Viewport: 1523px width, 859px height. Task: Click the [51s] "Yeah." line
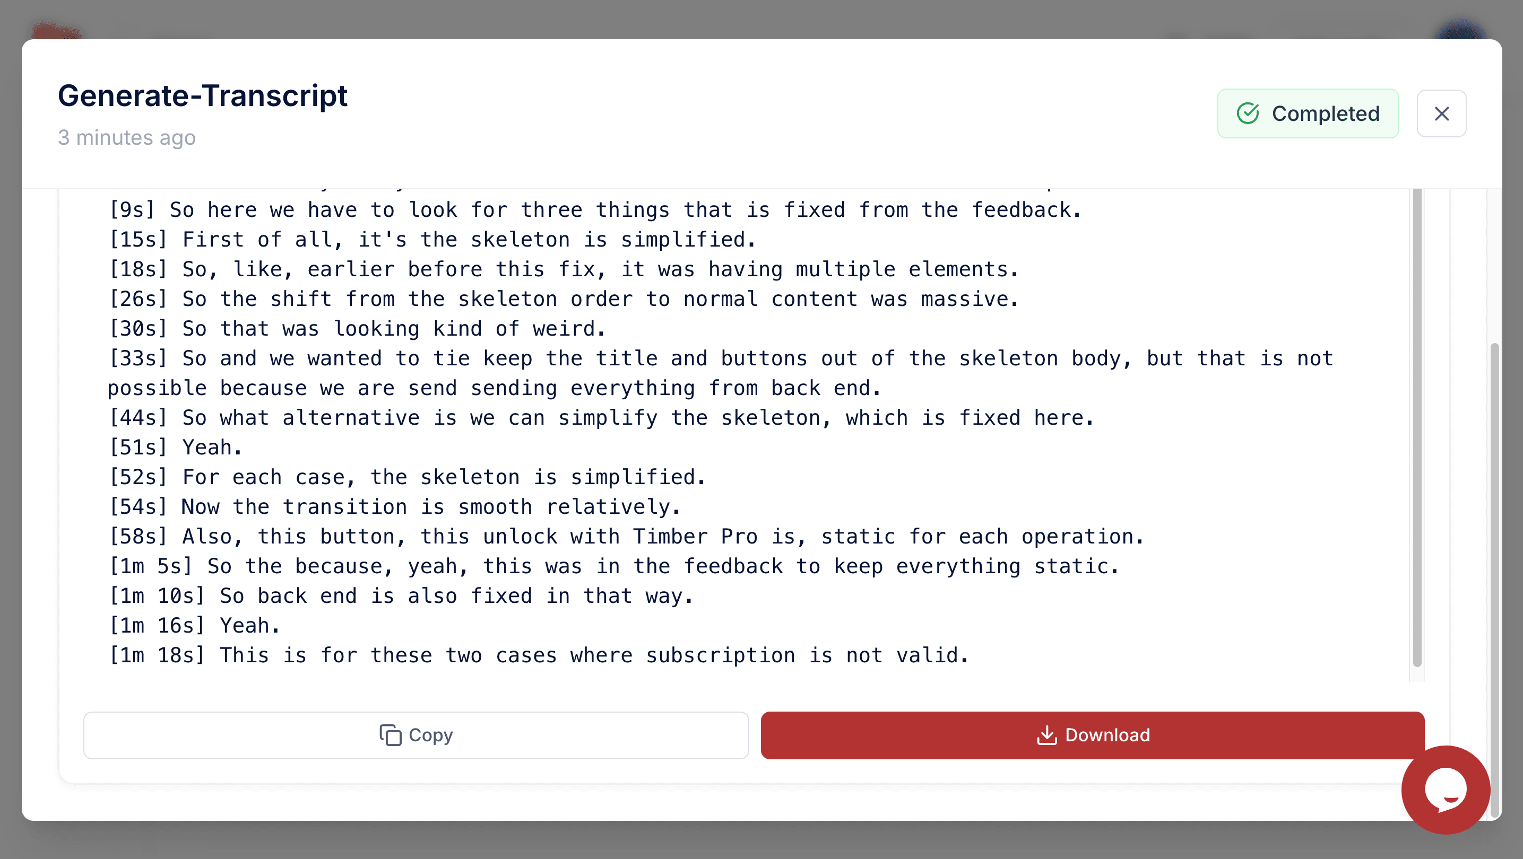[176, 447]
